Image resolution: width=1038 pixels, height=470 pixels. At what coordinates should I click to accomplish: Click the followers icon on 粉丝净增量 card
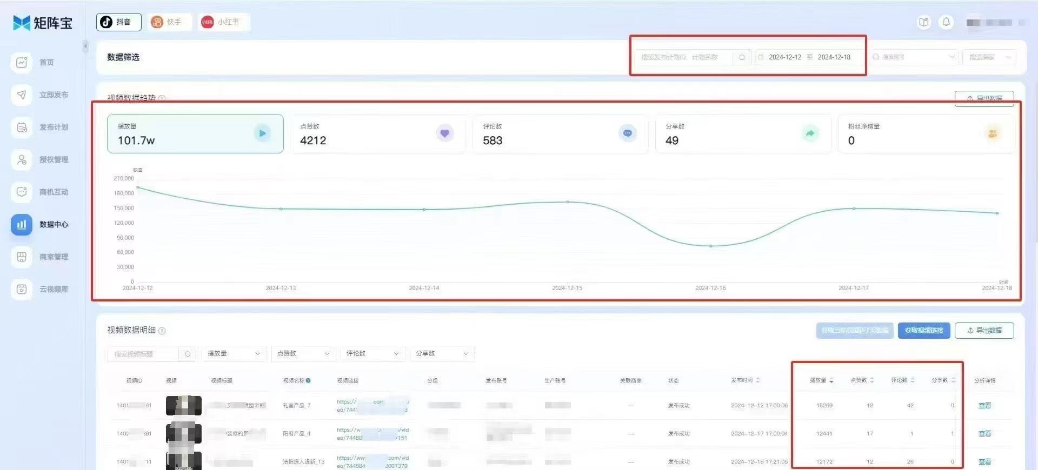pos(993,133)
